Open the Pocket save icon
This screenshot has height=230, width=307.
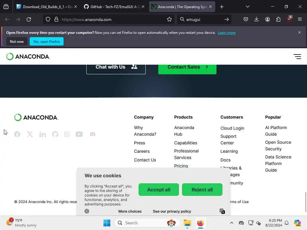246,19
